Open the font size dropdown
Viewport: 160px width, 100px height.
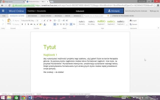click(x=42, y=21)
